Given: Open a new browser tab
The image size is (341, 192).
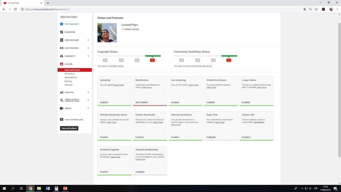Looking at the screenshot, I should (x=48, y=3).
